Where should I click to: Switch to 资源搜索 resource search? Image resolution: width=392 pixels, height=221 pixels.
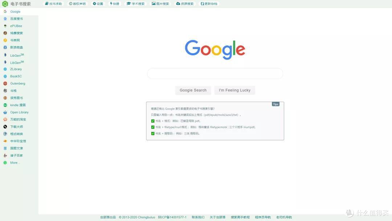tap(185, 4)
